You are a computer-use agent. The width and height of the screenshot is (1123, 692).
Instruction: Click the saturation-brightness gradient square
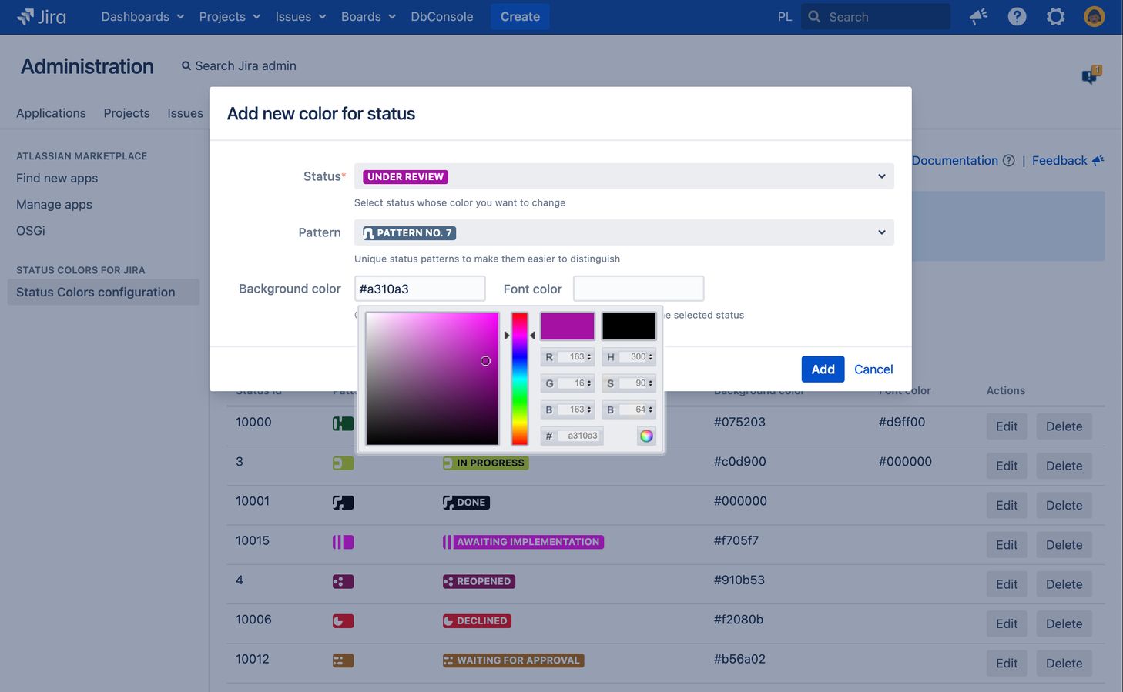(432, 379)
